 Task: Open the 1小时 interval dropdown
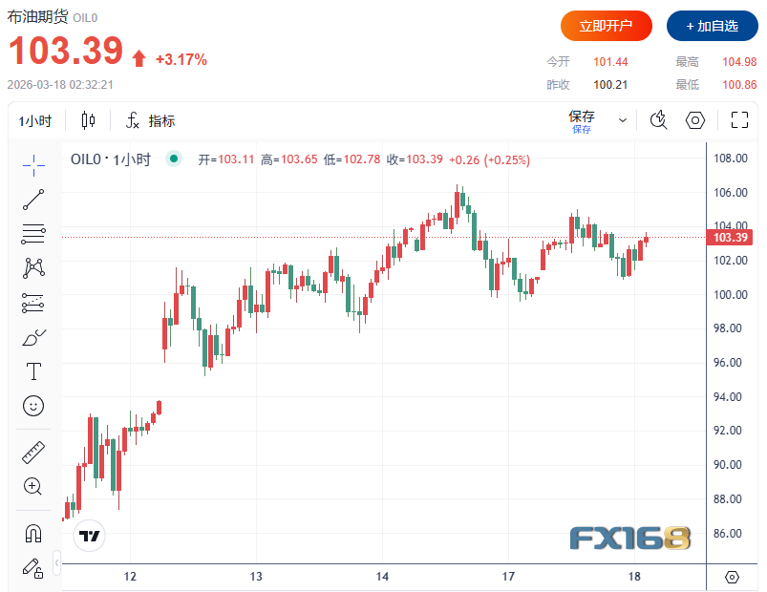coord(35,121)
